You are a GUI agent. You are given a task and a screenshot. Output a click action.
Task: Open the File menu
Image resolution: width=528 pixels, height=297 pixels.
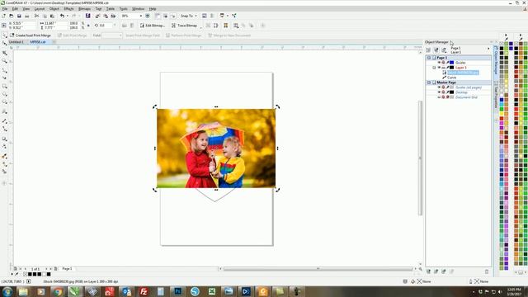tap(5, 9)
